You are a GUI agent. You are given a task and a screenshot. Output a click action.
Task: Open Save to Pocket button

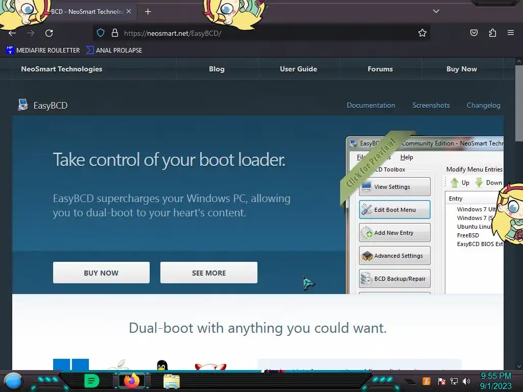point(473,33)
